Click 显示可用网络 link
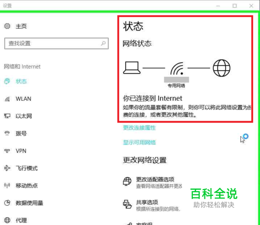This screenshot has width=260, height=225. (x=139, y=142)
